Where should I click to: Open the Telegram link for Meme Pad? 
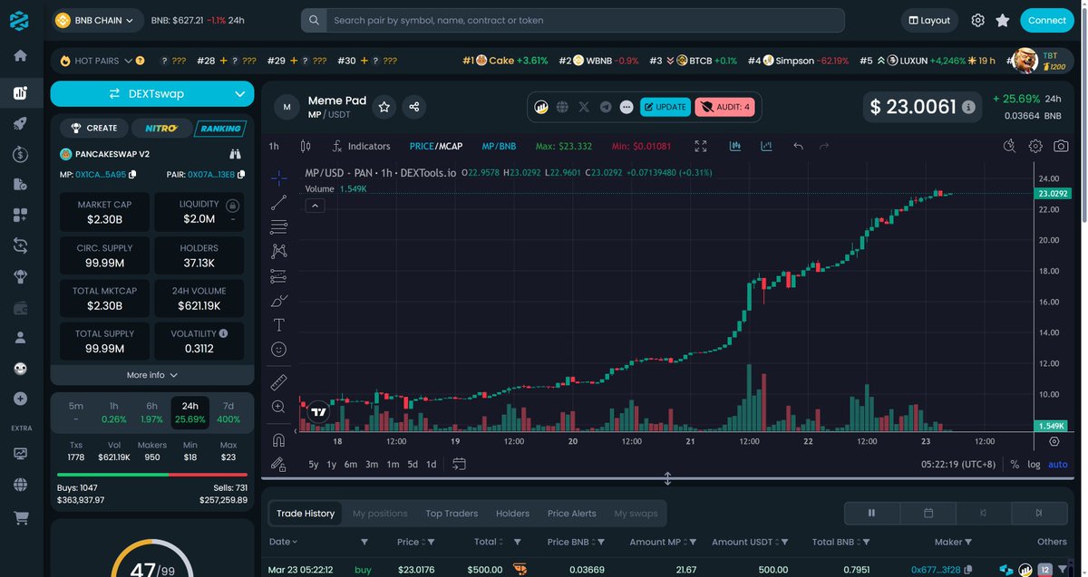coord(605,107)
